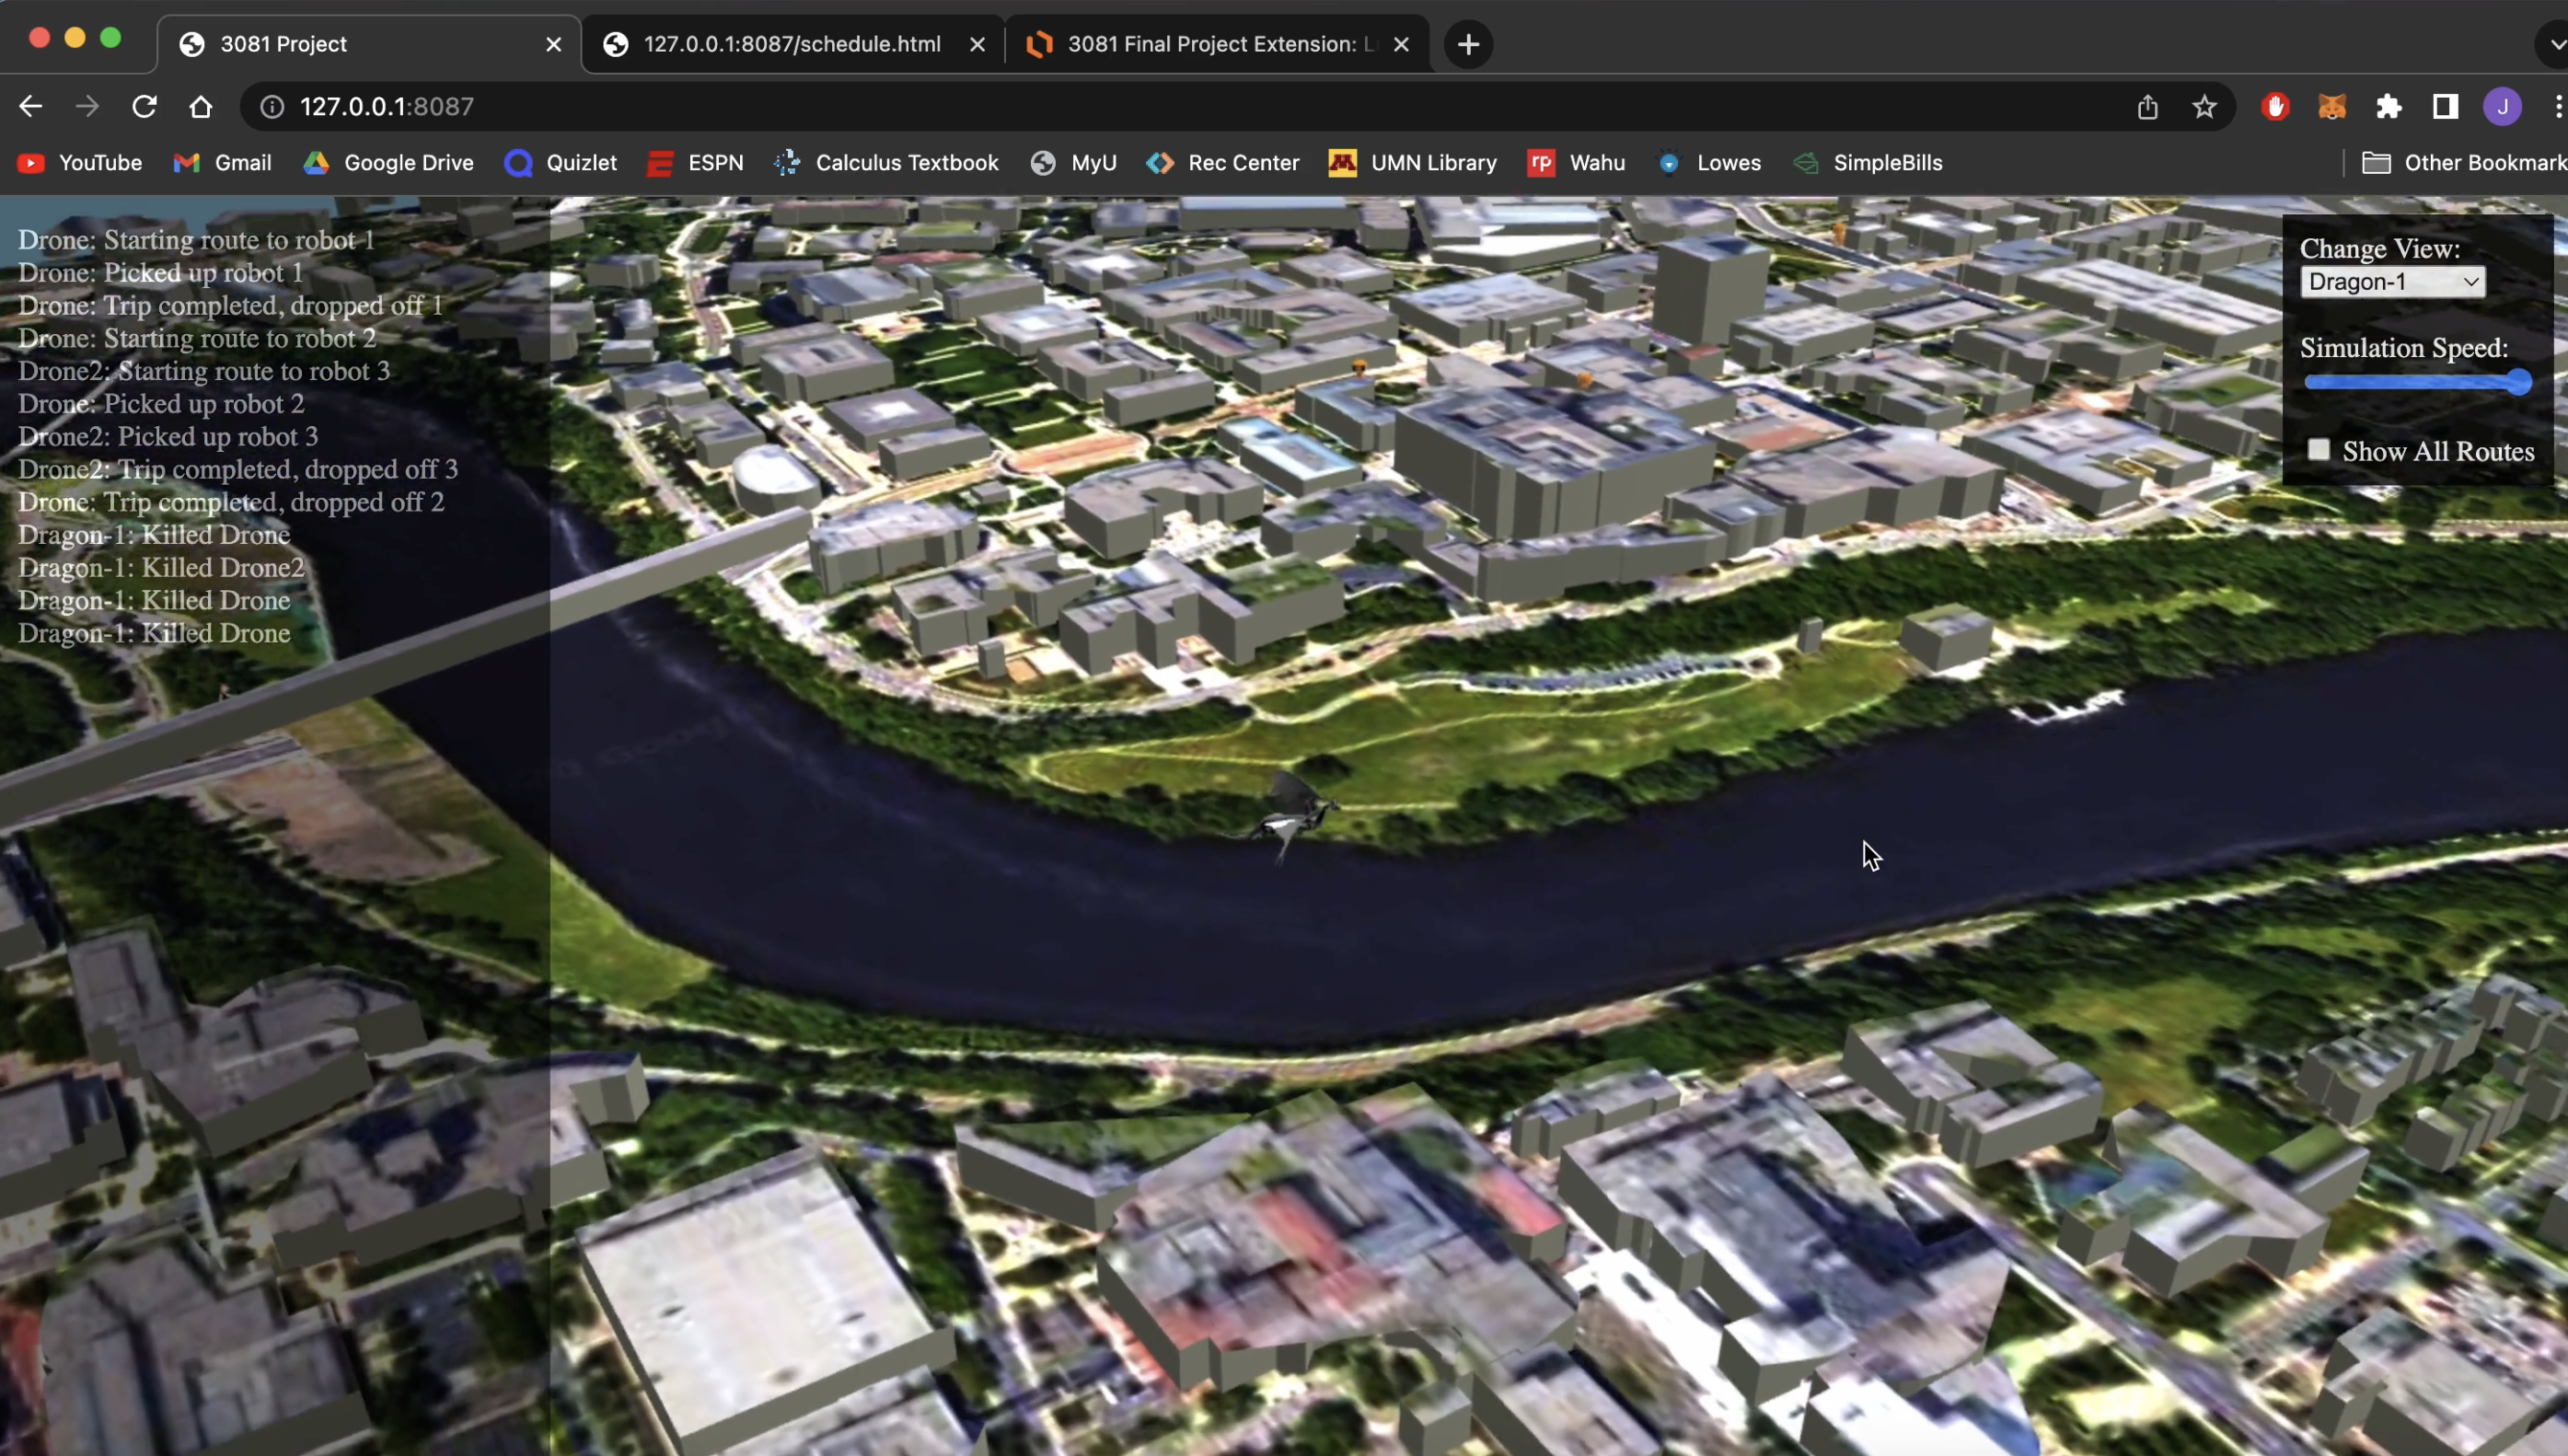Bookmark this page with the star icon
The image size is (2568, 1456).
pos(2204,106)
